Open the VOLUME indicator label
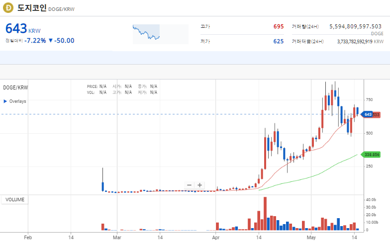The height and width of the screenshot is (242, 390). click(15, 200)
